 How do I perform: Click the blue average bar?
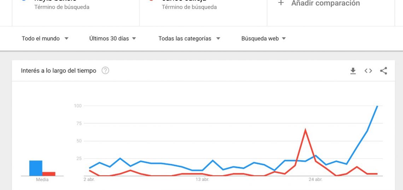(x=36, y=168)
